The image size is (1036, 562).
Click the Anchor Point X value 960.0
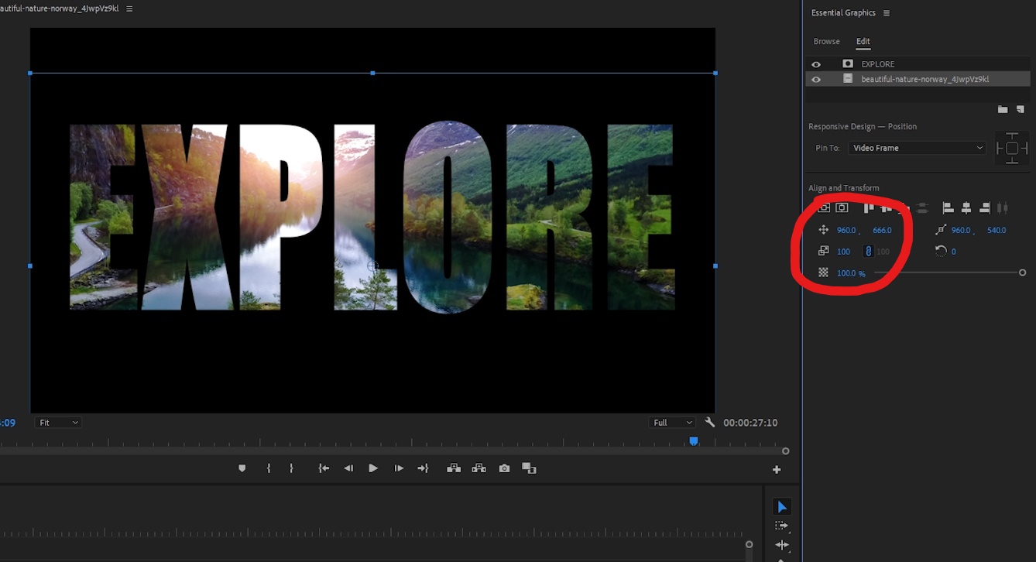pos(961,230)
